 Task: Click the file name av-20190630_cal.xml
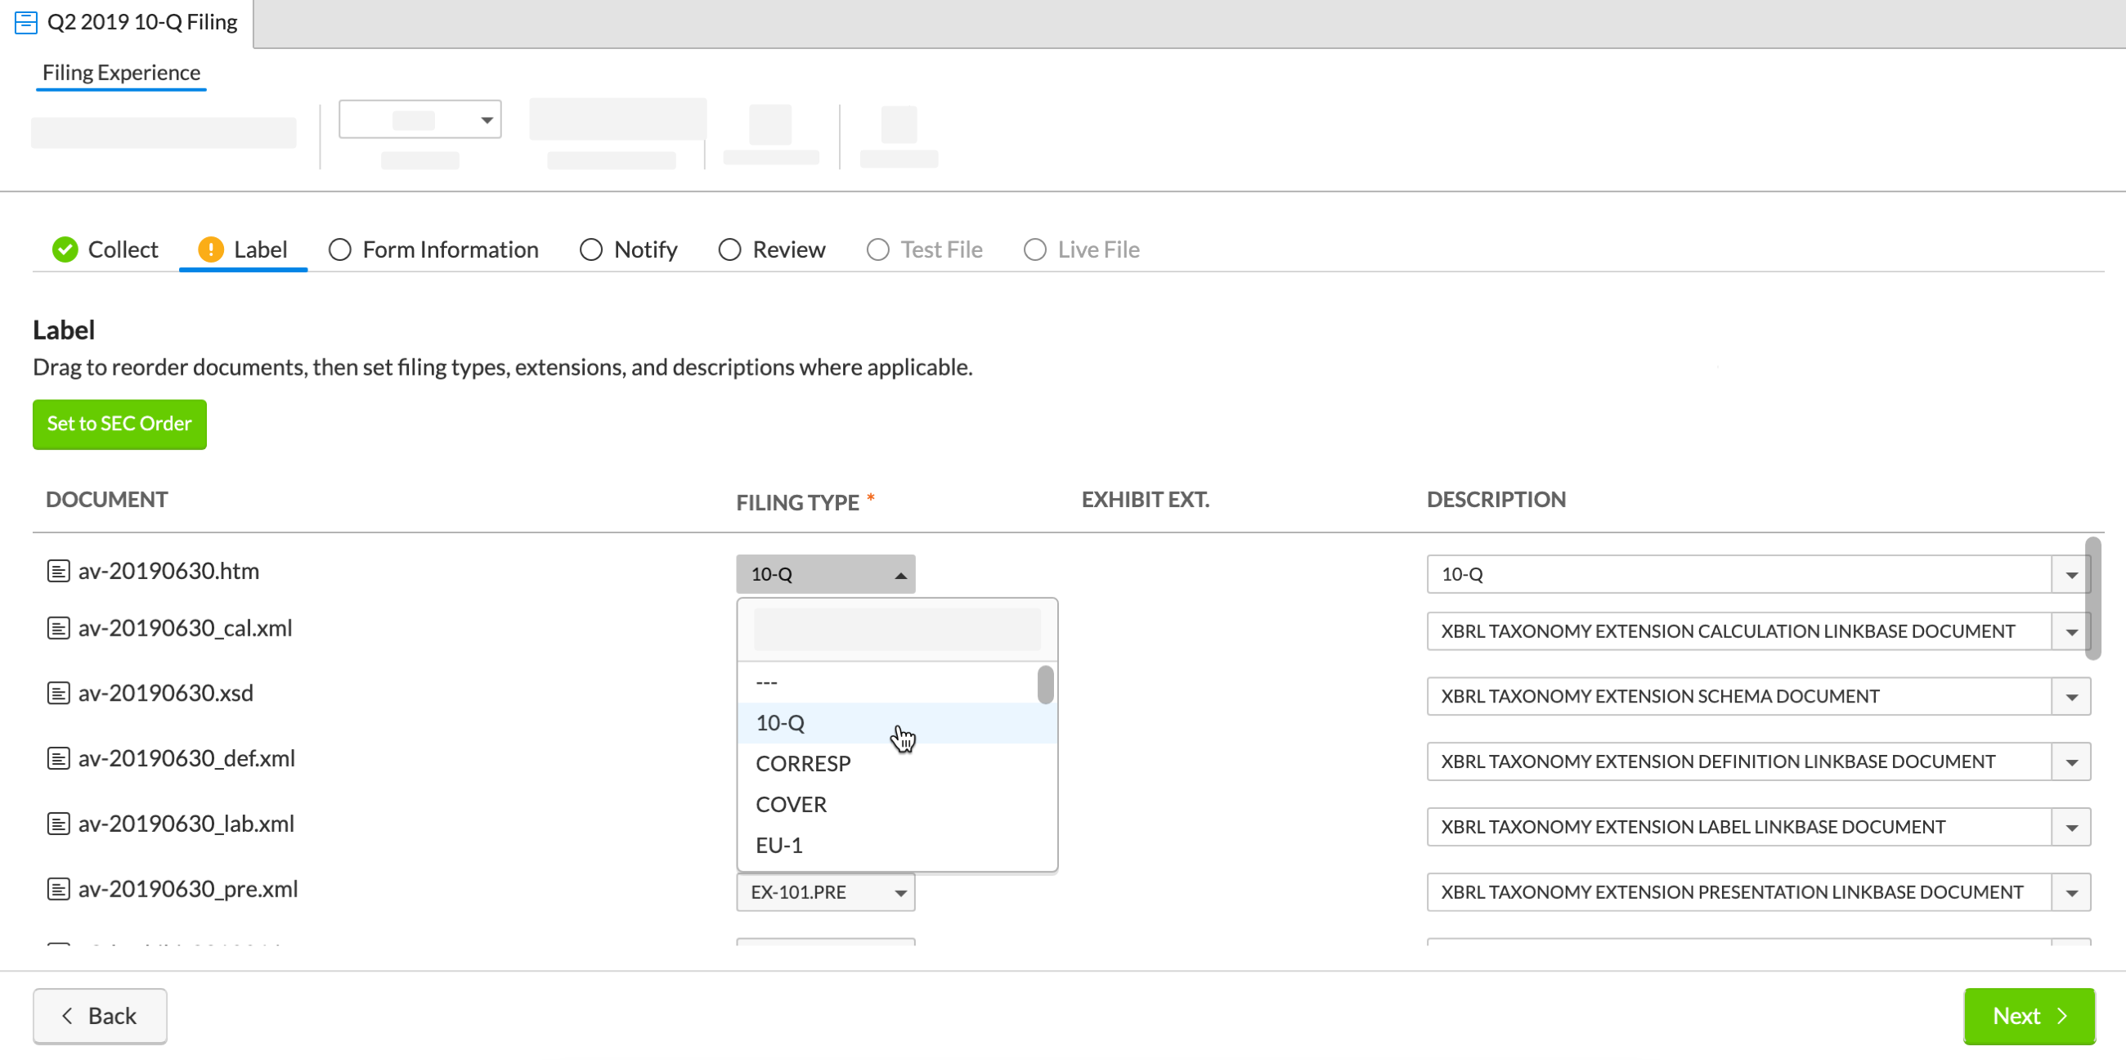tap(185, 627)
